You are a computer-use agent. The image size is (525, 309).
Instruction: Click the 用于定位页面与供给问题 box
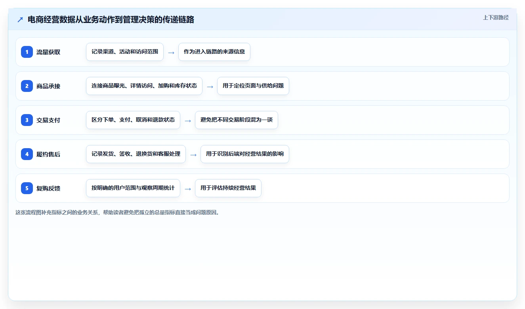point(253,86)
